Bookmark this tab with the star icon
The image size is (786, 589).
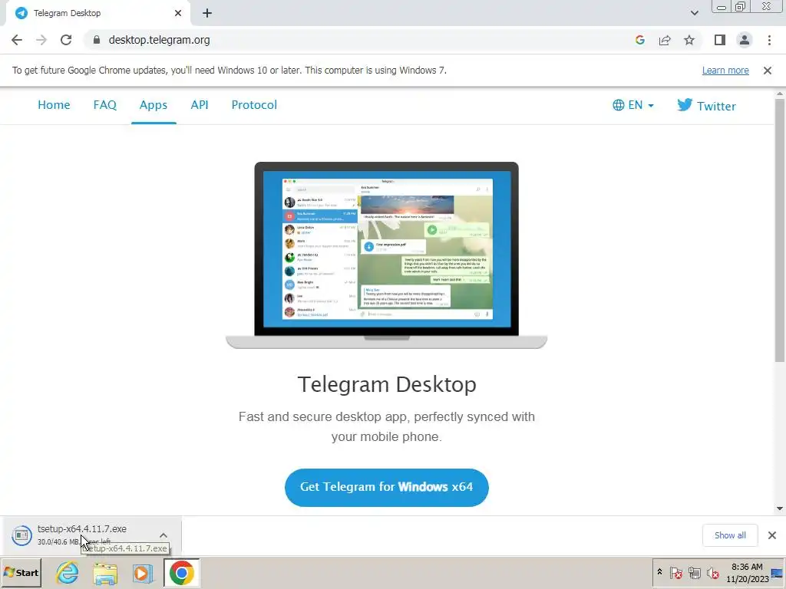(x=689, y=40)
